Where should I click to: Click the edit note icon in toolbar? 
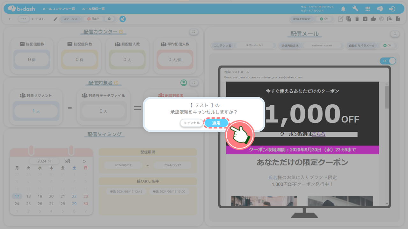click(x=340, y=19)
